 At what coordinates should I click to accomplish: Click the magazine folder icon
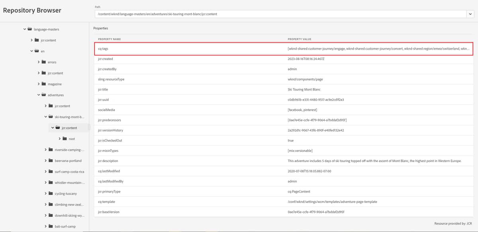click(44, 84)
